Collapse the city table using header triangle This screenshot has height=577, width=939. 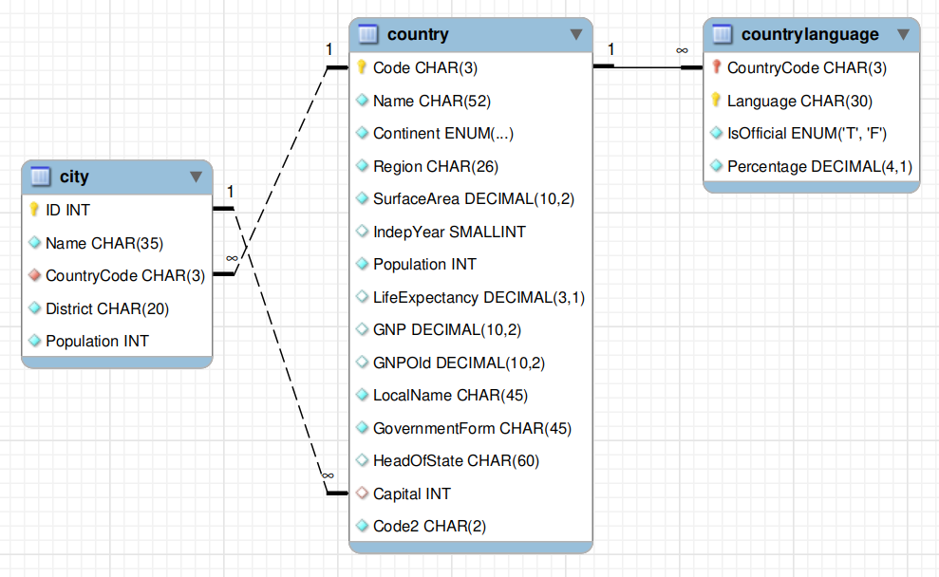pos(196,177)
